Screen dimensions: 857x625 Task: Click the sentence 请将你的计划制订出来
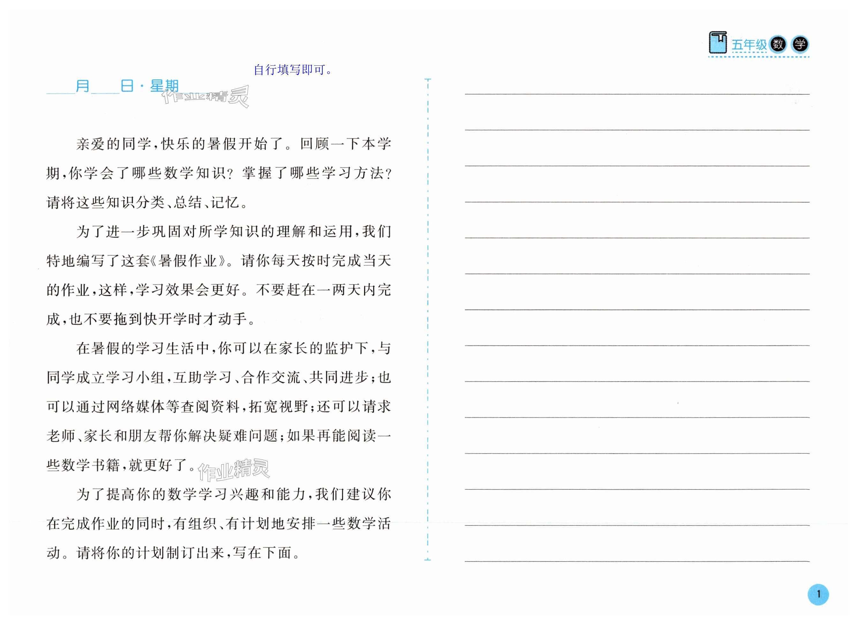click(150, 553)
